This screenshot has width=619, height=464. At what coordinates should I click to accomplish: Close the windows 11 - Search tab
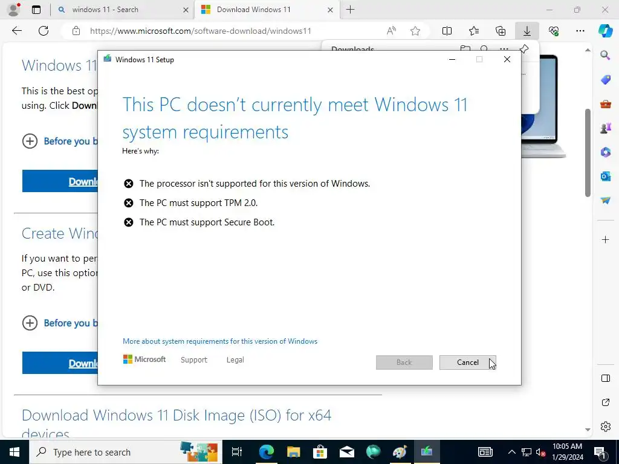click(x=186, y=10)
